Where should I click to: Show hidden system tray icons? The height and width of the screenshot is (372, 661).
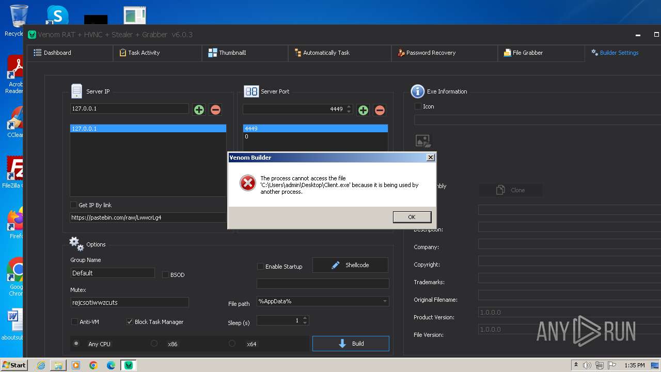pyautogui.click(x=575, y=365)
